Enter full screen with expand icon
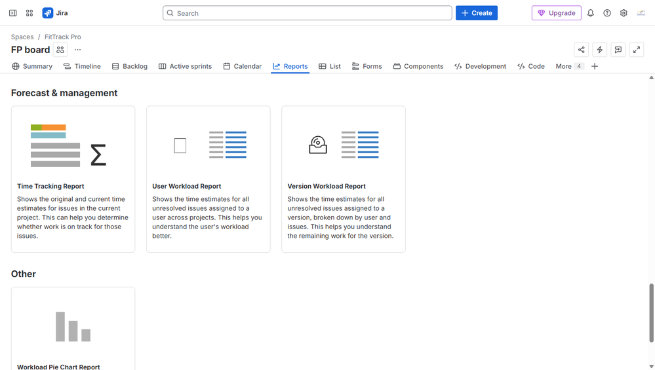Image resolution: width=655 pixels, height=370 pixels. click(636, 50)
